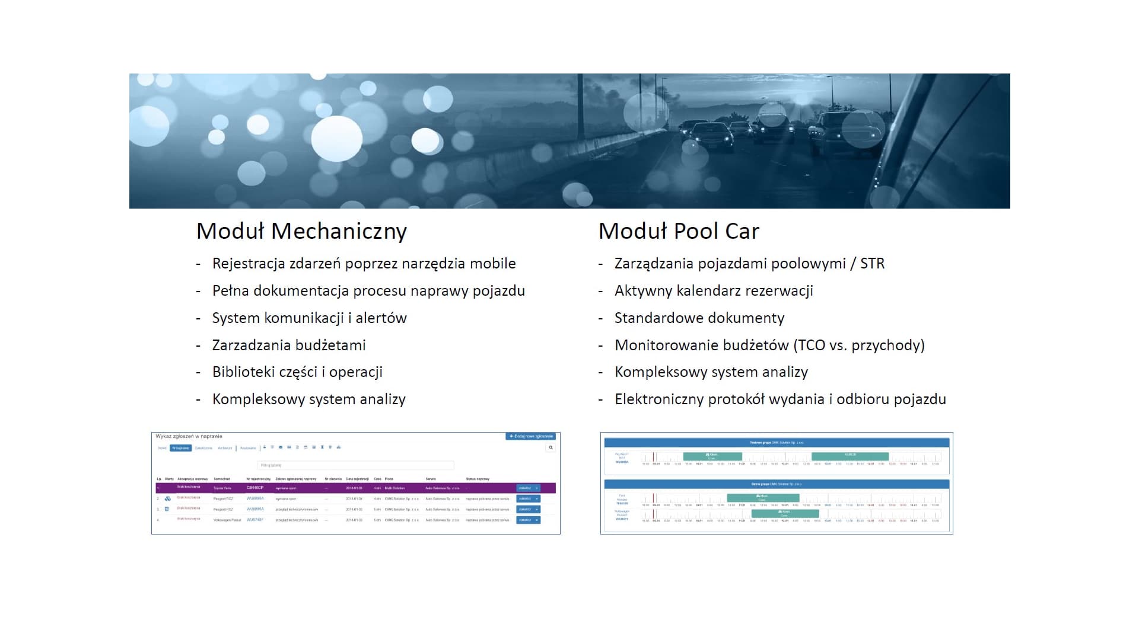Click 'Dodaj nowe zgłoszenie' button
Image resolution: width=1139 pixels, height=640 pixels.
[x=530, y=436]
